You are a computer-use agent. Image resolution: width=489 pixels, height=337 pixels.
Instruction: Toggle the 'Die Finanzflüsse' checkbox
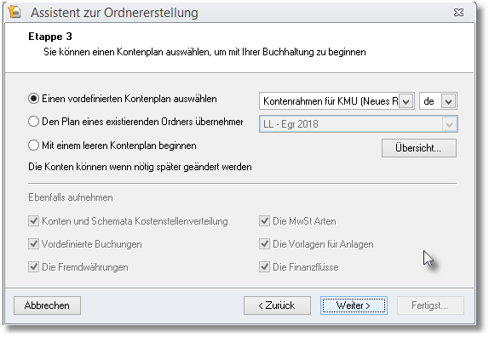(x=264, y=267)
